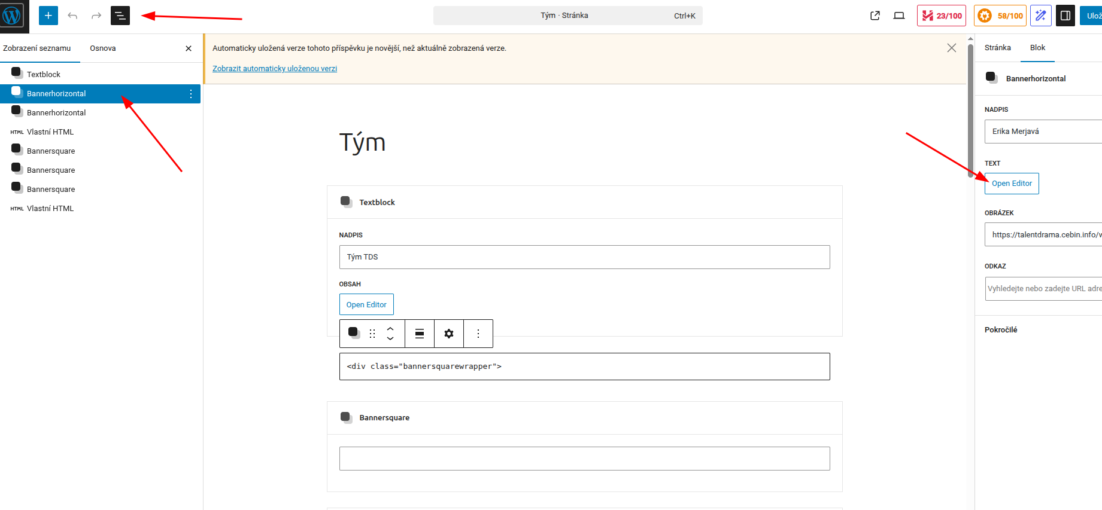This screenshot has height=510, width=1102.
Task: Toggle the document overview list view
Action: (120, 16)
